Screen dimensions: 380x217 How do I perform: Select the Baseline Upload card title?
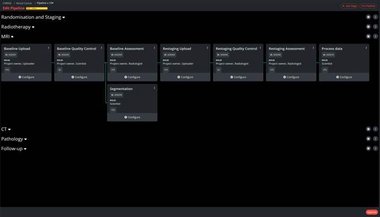(x=17, y=49)
